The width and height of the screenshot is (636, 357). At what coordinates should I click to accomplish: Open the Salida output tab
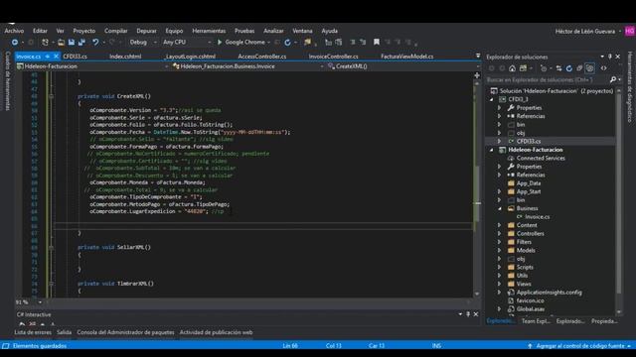[64, 332]
